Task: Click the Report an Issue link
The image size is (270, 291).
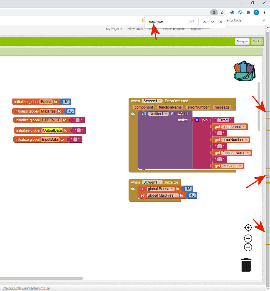Action: point(174,29)
